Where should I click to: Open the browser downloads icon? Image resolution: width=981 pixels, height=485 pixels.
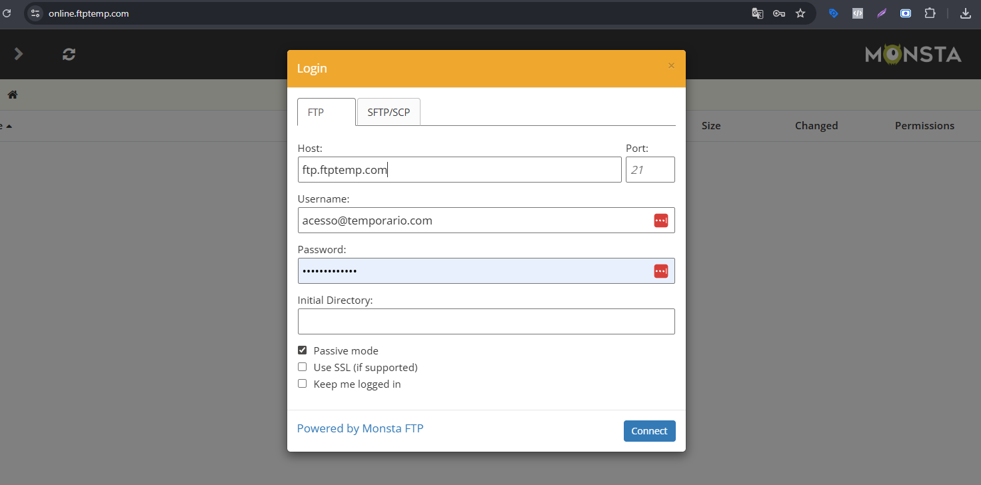click(965, 13)
